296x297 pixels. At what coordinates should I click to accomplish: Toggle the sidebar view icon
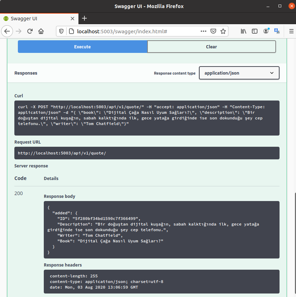point(255,31)
